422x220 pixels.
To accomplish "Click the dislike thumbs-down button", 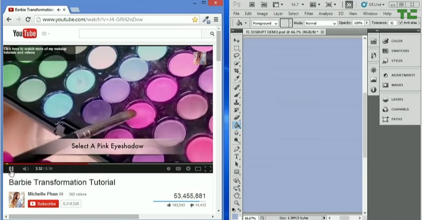I will 198,205.
